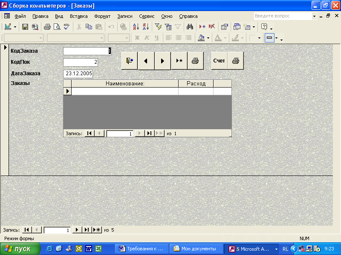Click the Find binoculars icon
Screen dimensions: 341x255
point(190,27)
